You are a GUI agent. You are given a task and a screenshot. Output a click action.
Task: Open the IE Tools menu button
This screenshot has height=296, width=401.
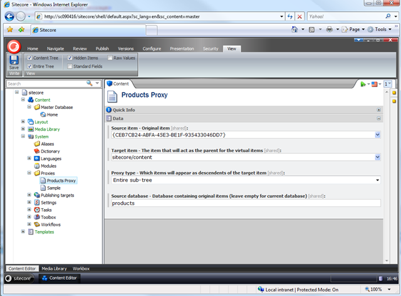point(380,29)
